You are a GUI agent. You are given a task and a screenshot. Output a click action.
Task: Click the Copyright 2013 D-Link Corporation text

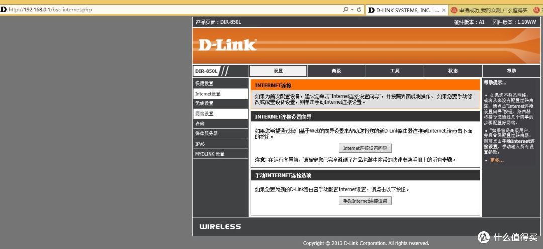[x=366, y=243]
